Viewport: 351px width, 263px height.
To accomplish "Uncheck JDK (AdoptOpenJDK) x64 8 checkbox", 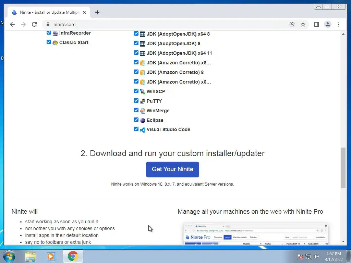I will click(136, 34).
